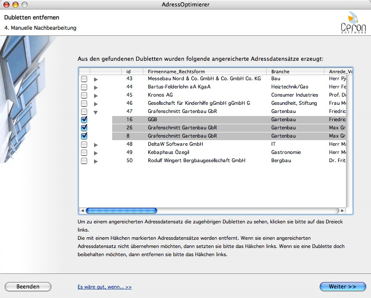
Task: Toggle checkbox for Kronos AG row
Action: (84, 95)
